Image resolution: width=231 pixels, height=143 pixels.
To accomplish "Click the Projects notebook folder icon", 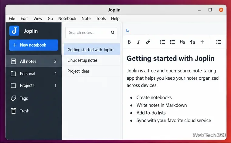I will point(13,85).
